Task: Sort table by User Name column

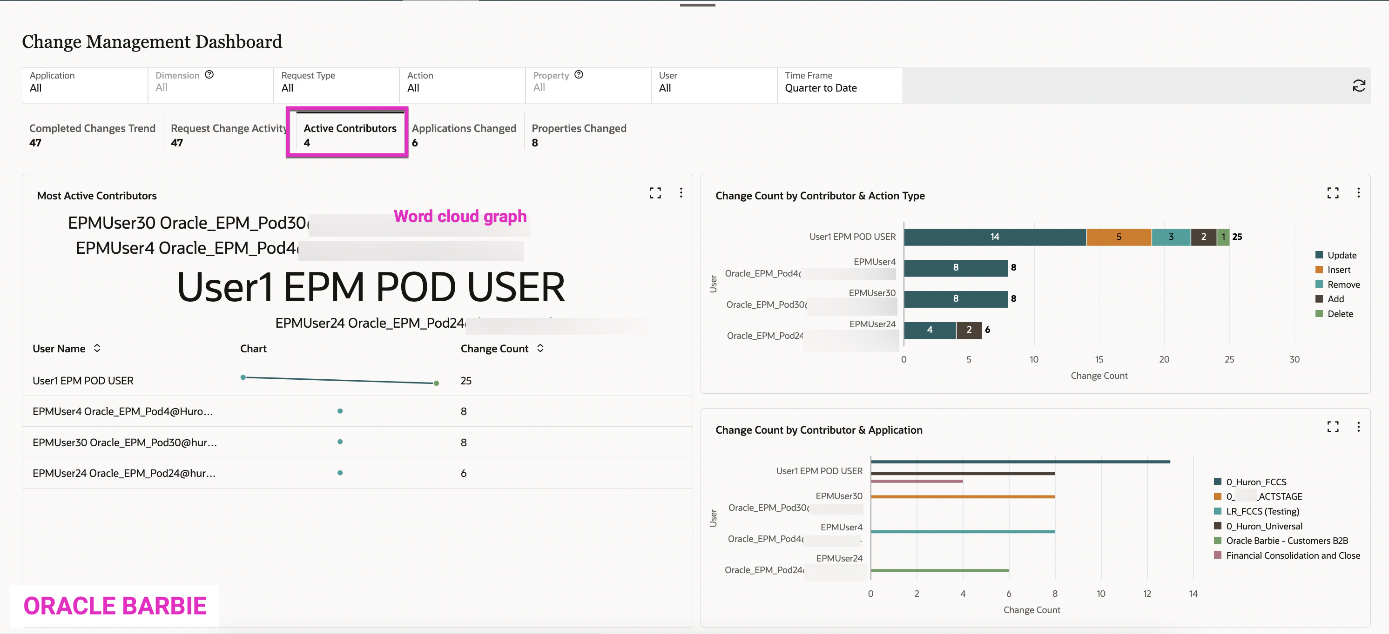Action: tap(97, 348)
